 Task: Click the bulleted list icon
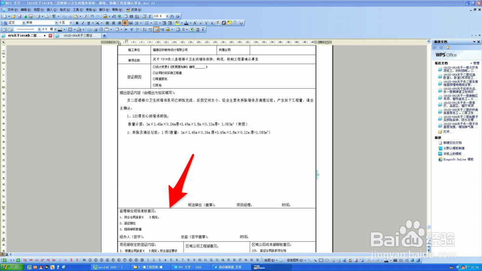[156, 23]
